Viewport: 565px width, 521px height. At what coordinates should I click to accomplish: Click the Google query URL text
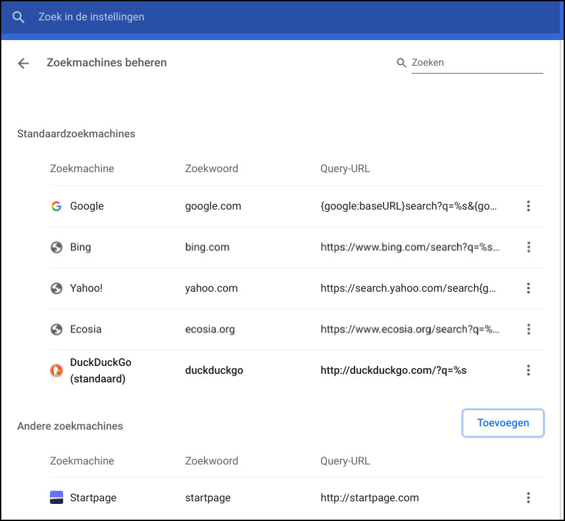(408, 206)
